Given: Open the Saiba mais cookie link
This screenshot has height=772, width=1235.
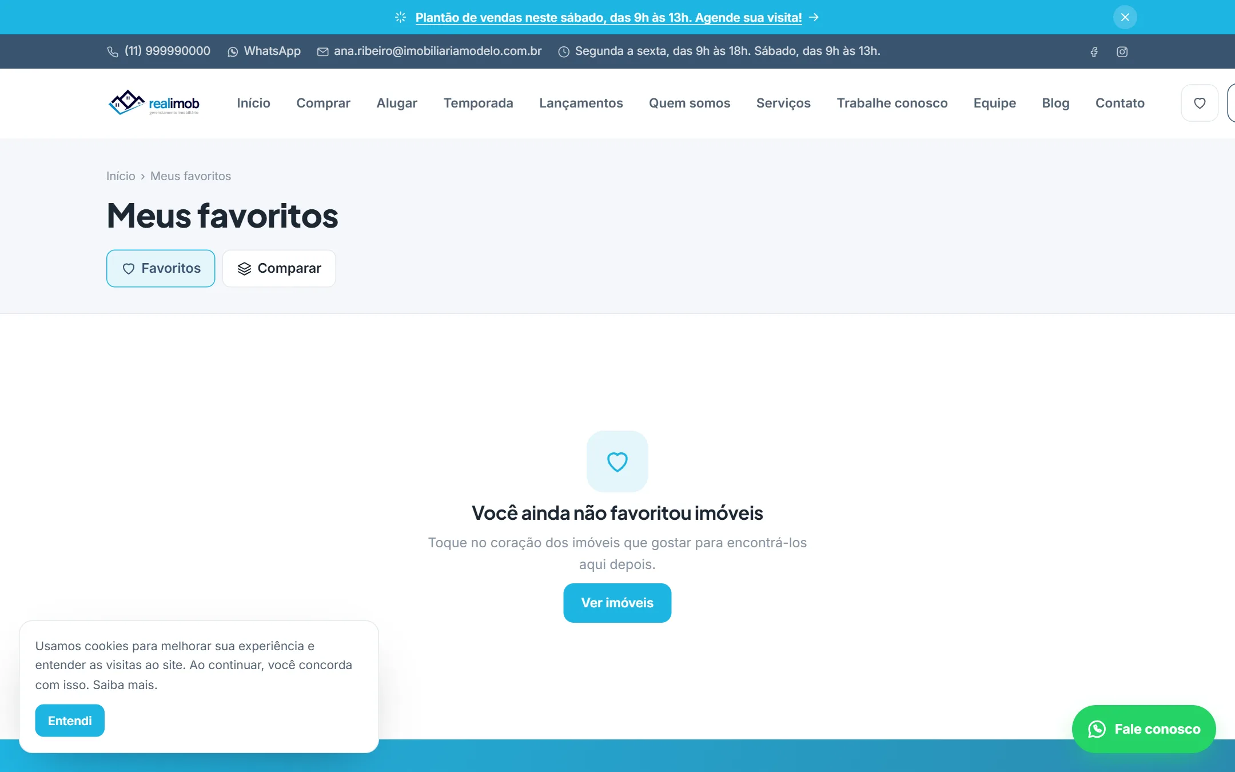Looking at the screenshot, I should coord(124,685).
